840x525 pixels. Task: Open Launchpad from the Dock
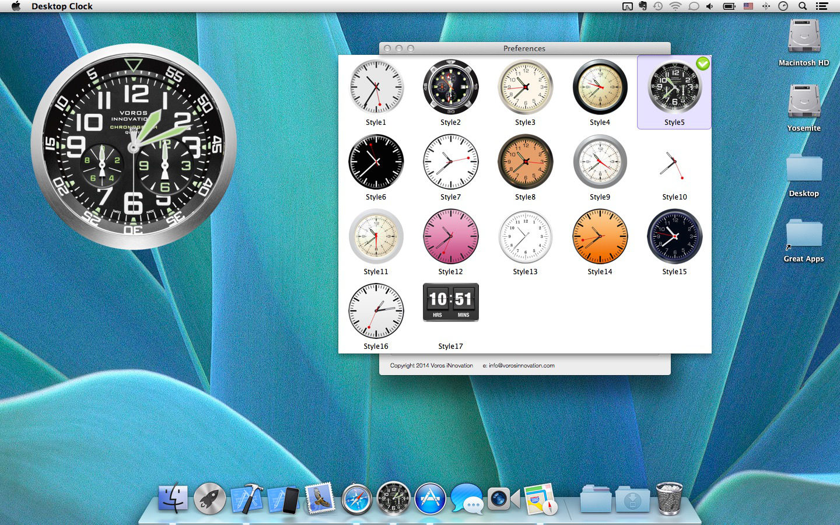(x=210, y=499)
